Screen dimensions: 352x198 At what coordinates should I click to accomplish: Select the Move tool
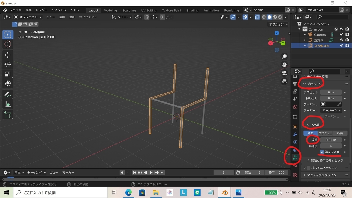(8, 55)
